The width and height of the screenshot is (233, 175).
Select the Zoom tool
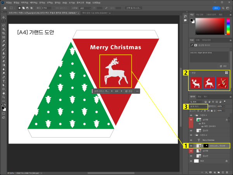[3, 97]
